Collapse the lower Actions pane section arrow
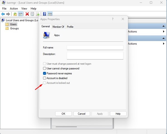167x134 pixels. (163, 38)
